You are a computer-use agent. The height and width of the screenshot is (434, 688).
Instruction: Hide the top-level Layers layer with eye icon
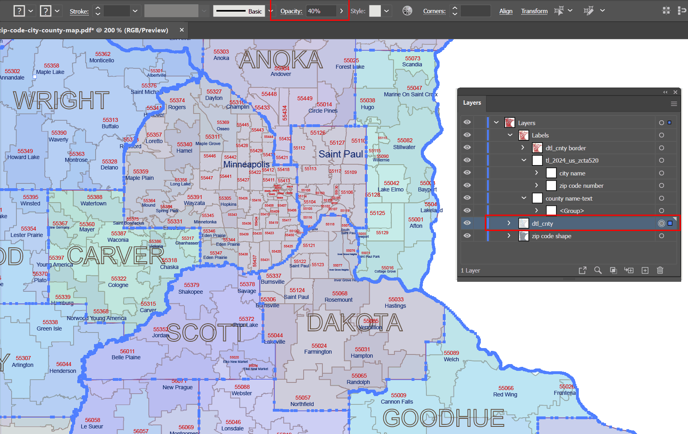click(467, 122)
